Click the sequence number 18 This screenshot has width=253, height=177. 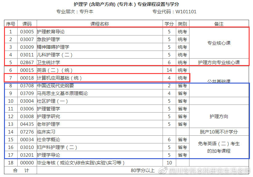(11, 163)
